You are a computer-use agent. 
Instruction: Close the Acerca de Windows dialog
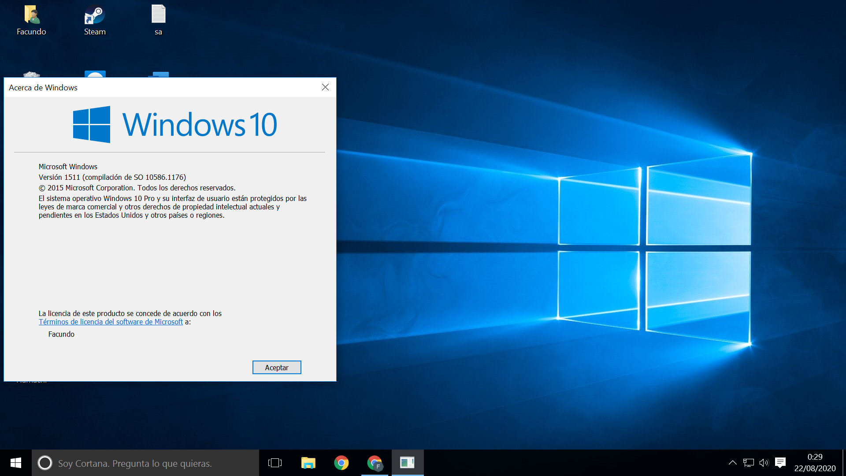coord(325,87)
